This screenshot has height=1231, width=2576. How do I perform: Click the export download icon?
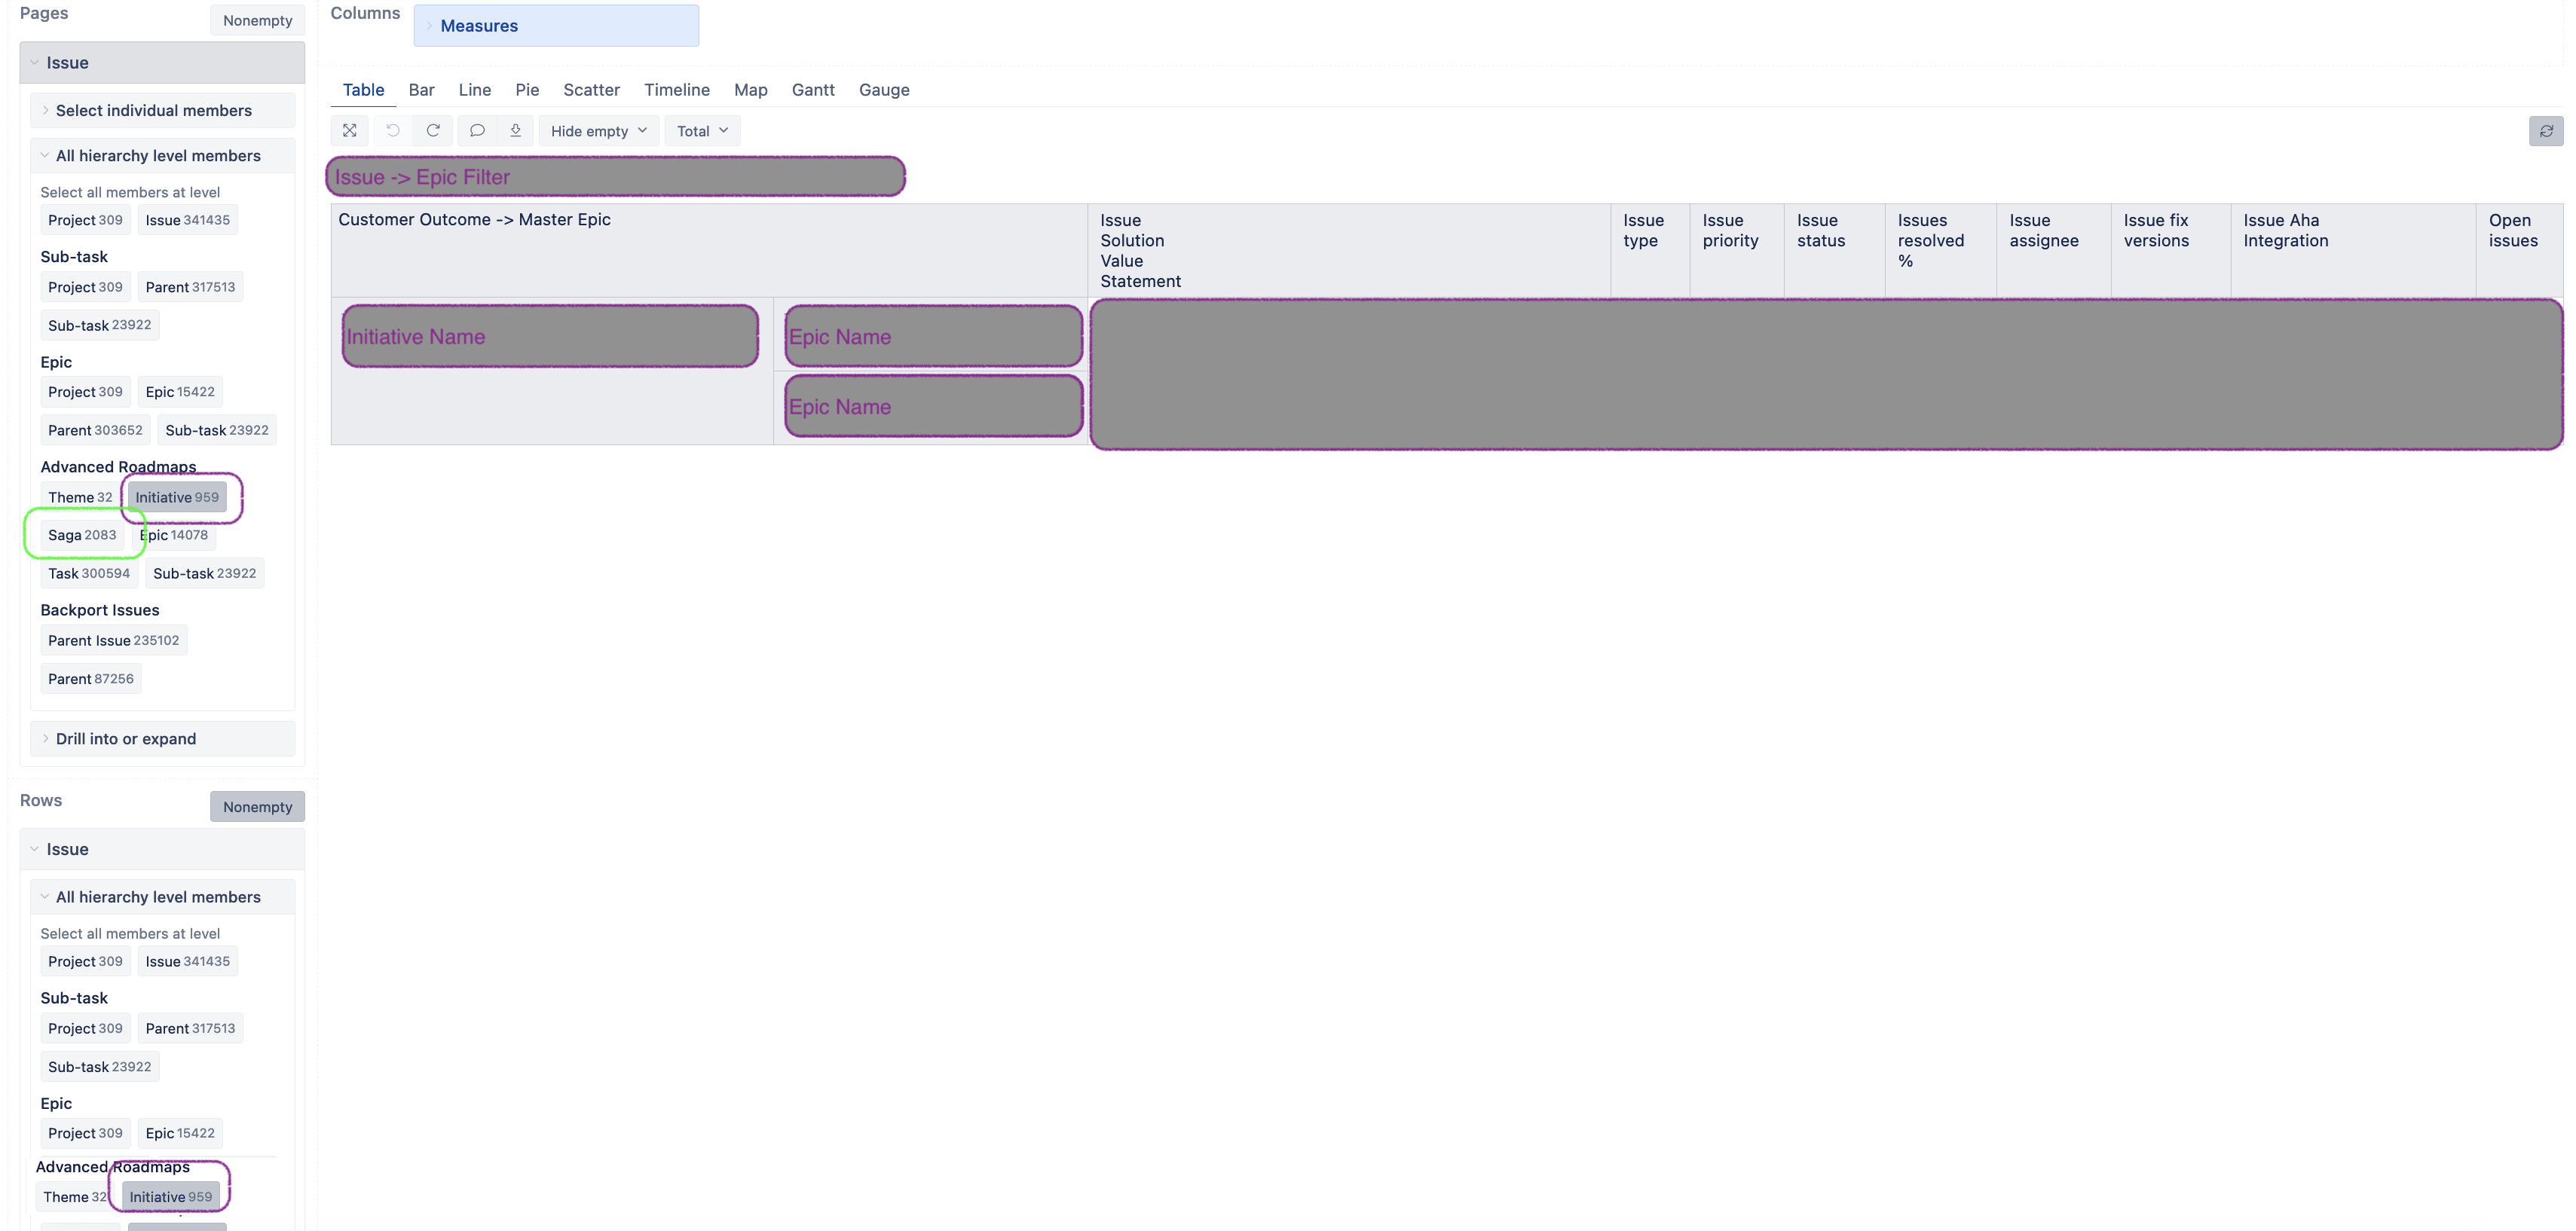point(516,131)
